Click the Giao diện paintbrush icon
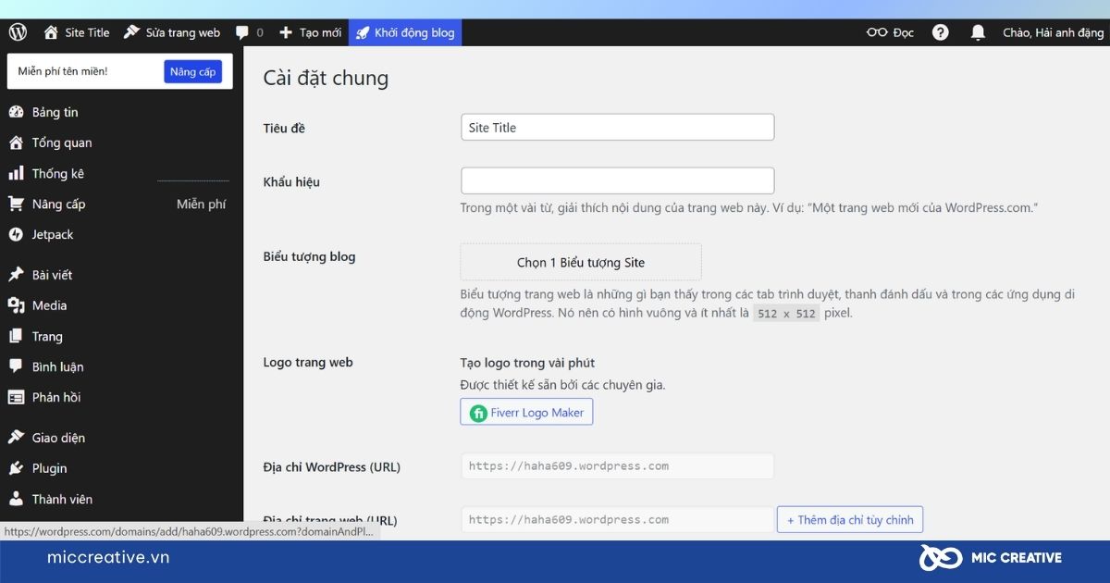Screen dimensions: 1110x583 [x=16, y=438]
